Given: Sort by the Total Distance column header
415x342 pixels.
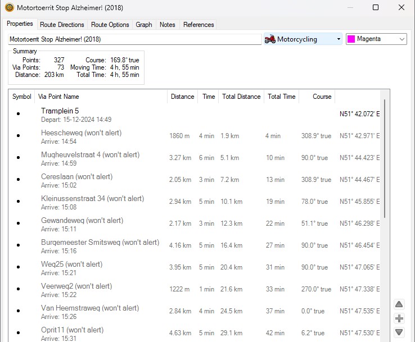Looking at the screenshot, I should (241, 97).
